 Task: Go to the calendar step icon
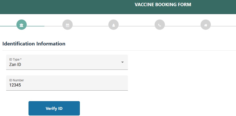[x=68, y=25]
